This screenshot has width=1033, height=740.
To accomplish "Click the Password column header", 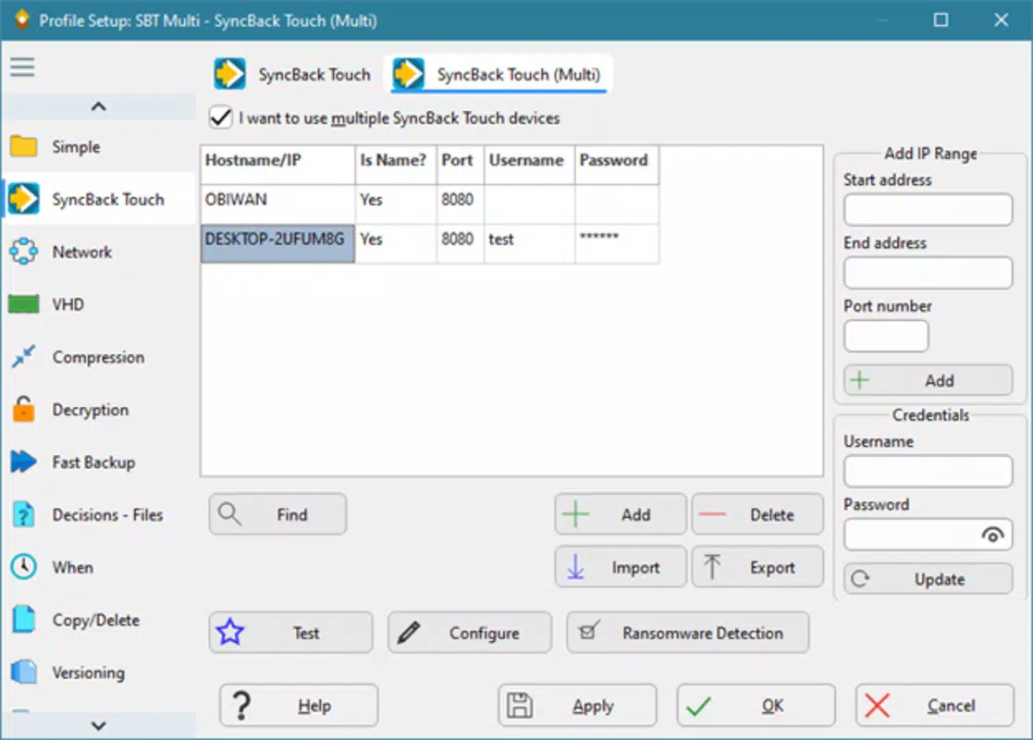I will [617, 165].
